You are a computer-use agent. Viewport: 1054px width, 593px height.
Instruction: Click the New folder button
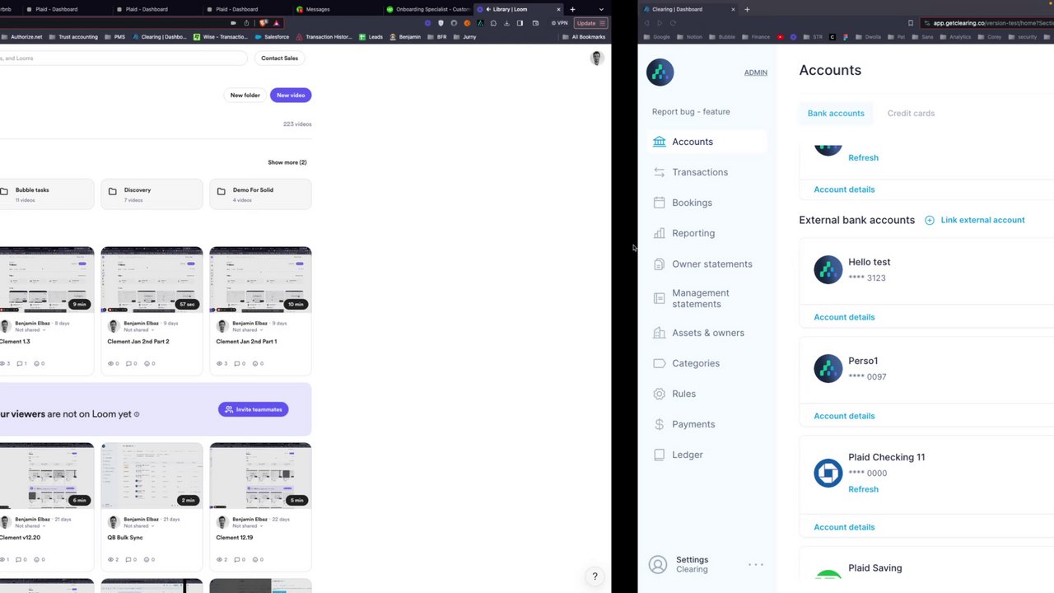[x=245, y=95]
